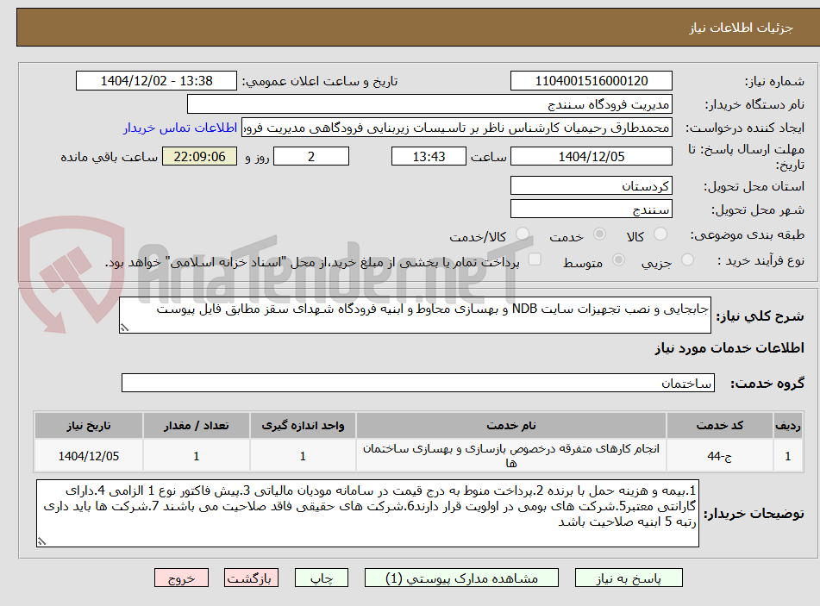This screenshot has width=820, height=606.
Task: Click the resize handle of buyer notes textarea
Action: tap(42, 541)
